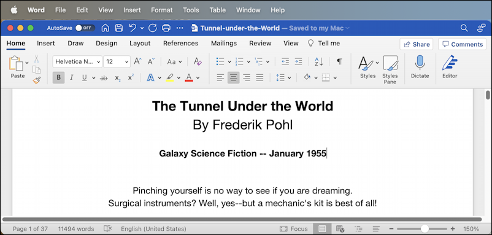Viewport: 492px width, 235px height.
Task: Expand highlight color arrow
Action: (179, 78)
